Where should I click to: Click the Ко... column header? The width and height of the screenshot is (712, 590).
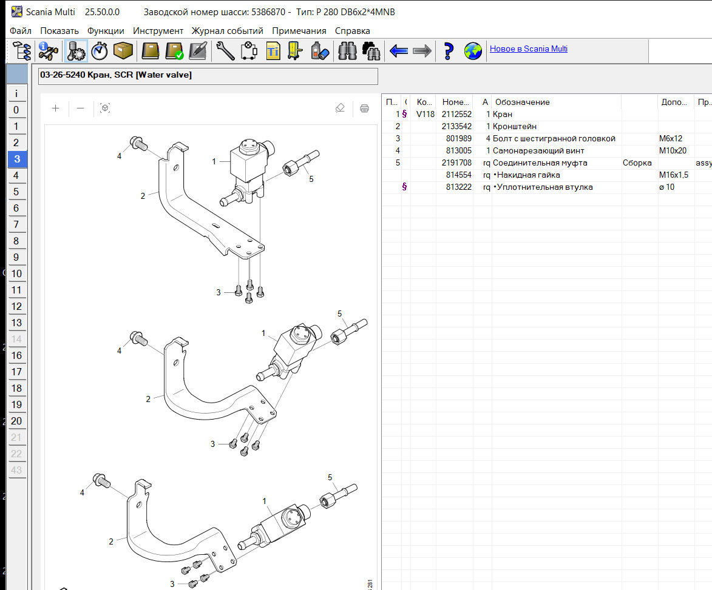tap(424, 102)
